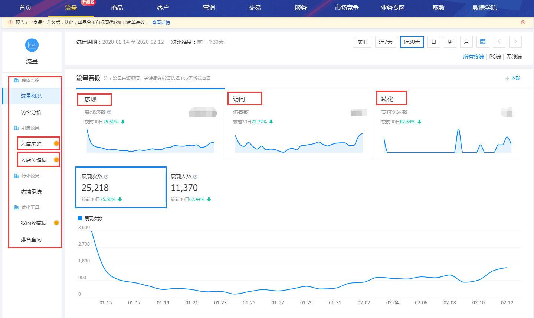534x318 pixels.
Task: Open 取数 in top navigation
Action: click(439, 8)
